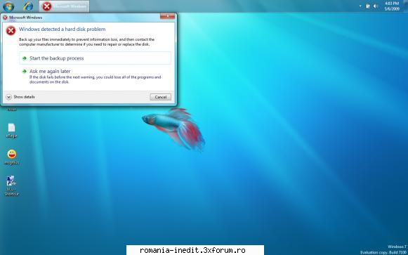This screenshot has width=408, height=255.
Task: Open the clock showing 4:03 PM
Action: [392, 6]
